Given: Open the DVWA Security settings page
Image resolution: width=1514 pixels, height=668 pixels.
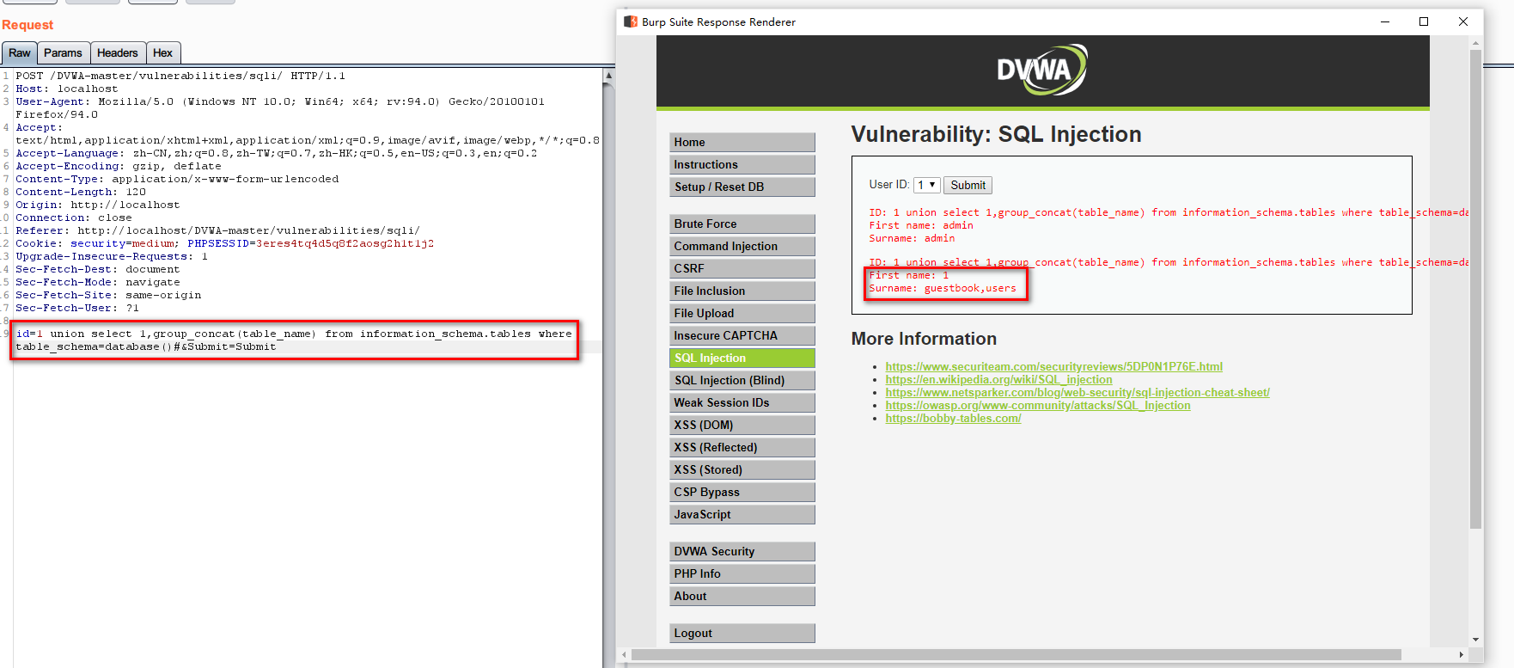Looking at the screenshot, I should (742, 552).
